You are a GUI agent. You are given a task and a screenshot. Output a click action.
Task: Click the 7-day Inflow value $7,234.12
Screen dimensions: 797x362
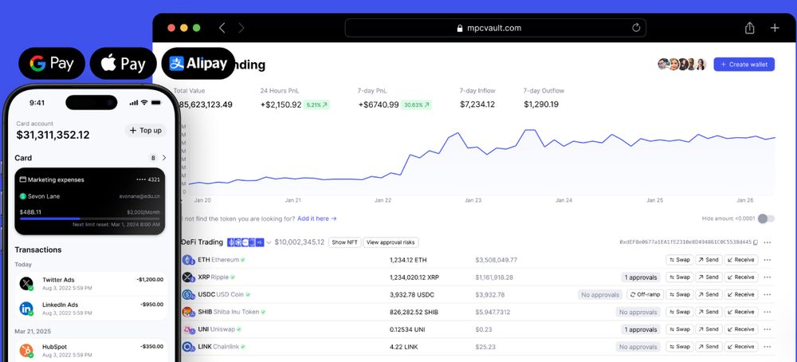(477, 104)
